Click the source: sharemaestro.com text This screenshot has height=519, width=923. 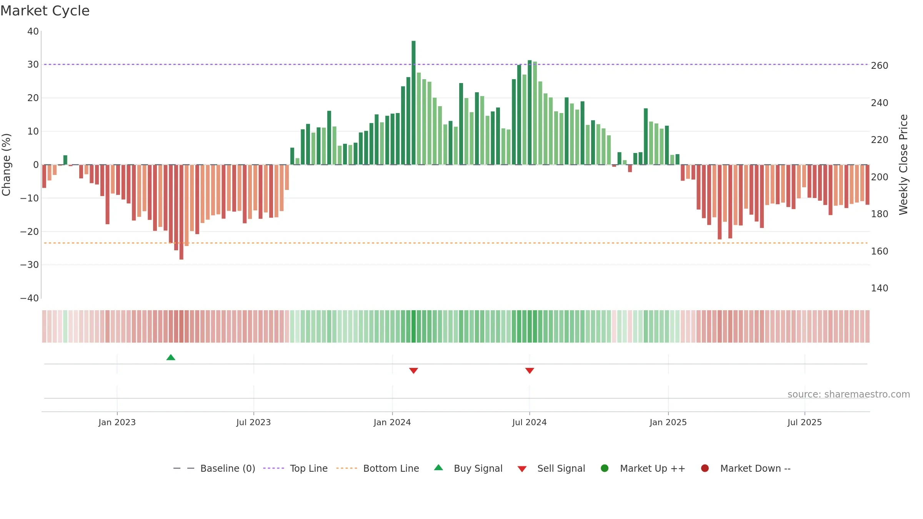click(849, 394)
